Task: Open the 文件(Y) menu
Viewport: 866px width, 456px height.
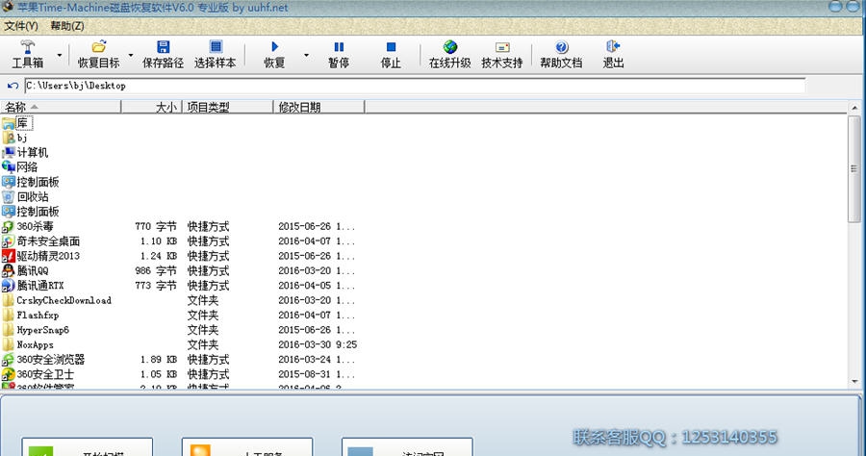Action: (21, 26)
